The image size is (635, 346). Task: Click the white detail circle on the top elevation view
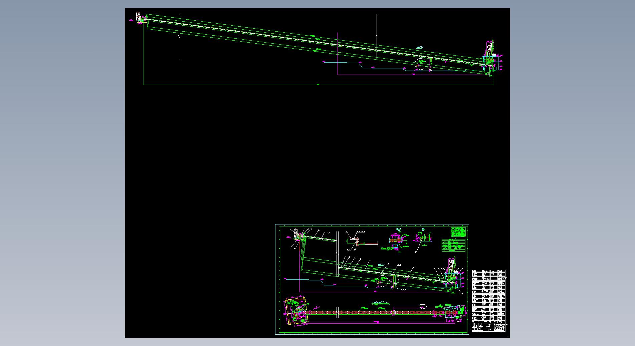[x=421, y=64]
